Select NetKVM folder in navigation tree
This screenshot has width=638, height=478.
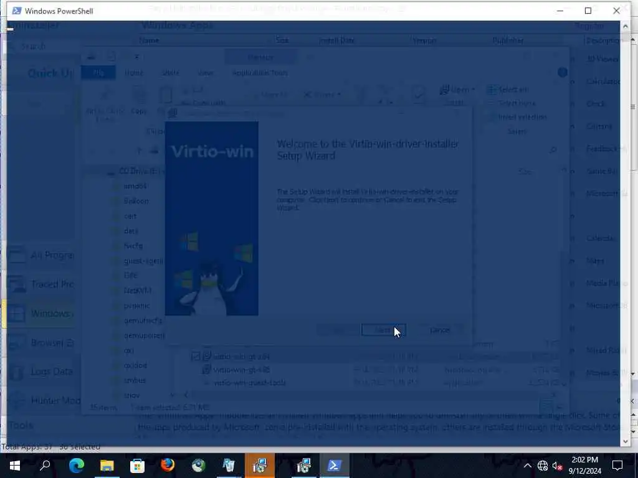(x=138, y=291)
